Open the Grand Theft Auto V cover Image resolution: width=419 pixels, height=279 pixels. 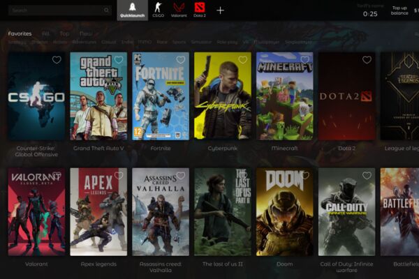point(98,96)
